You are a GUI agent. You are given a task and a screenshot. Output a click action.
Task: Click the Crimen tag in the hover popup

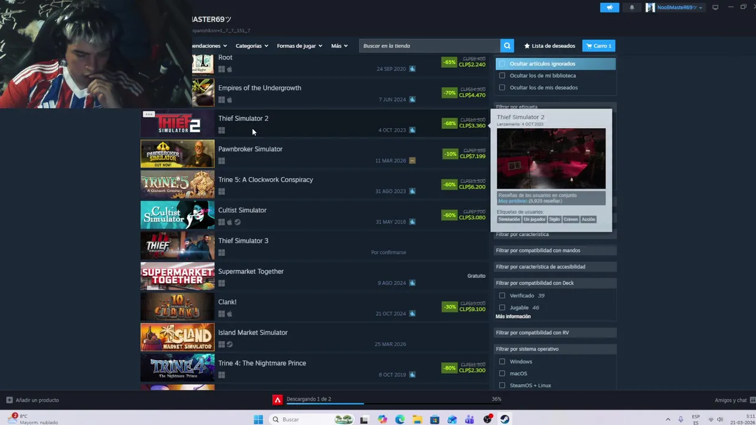[x=571, y=220]
